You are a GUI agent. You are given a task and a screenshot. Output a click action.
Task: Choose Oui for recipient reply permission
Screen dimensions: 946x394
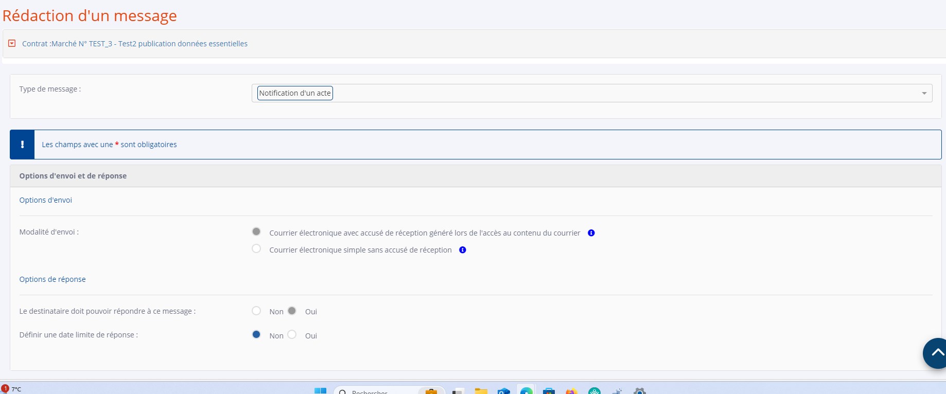coord(292,311)
